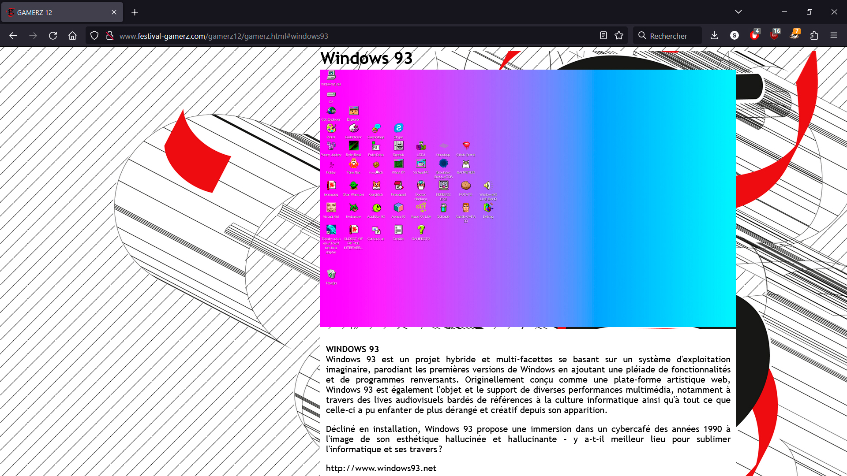Follow the http://www.windows93.net link
The image size is (847, 476).
[x=381, y=468]
